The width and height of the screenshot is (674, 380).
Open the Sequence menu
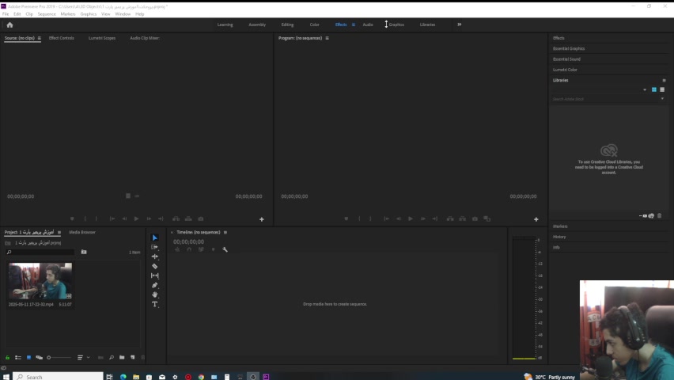(x=47, y=14)
